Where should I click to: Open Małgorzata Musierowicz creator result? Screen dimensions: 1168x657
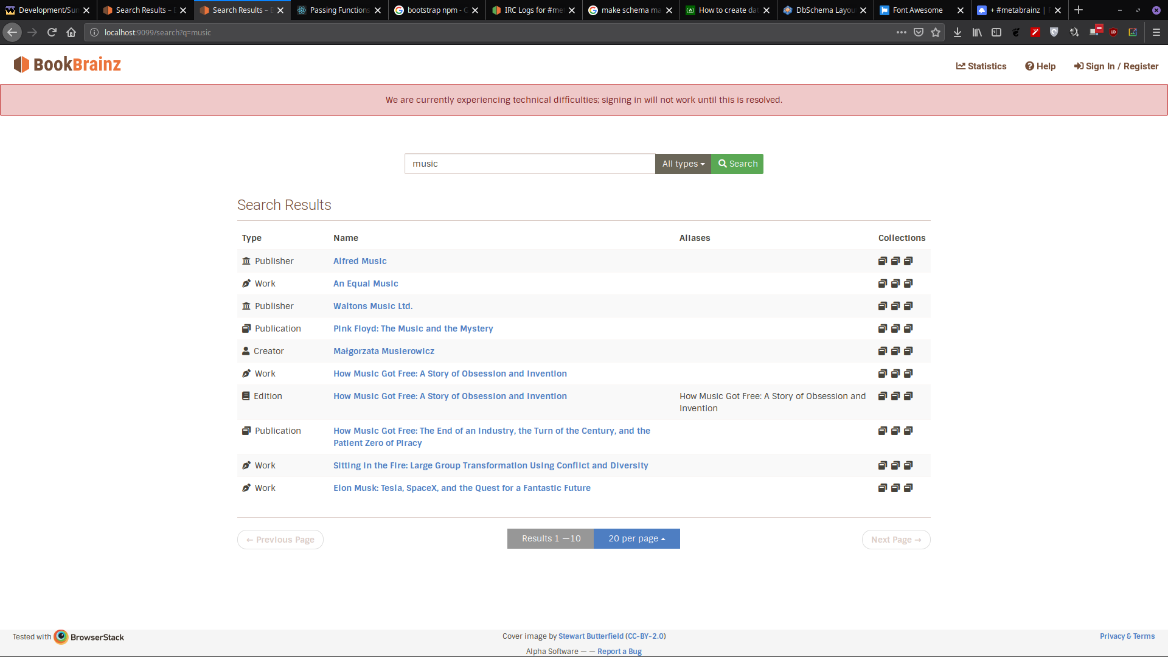point(384,351)
